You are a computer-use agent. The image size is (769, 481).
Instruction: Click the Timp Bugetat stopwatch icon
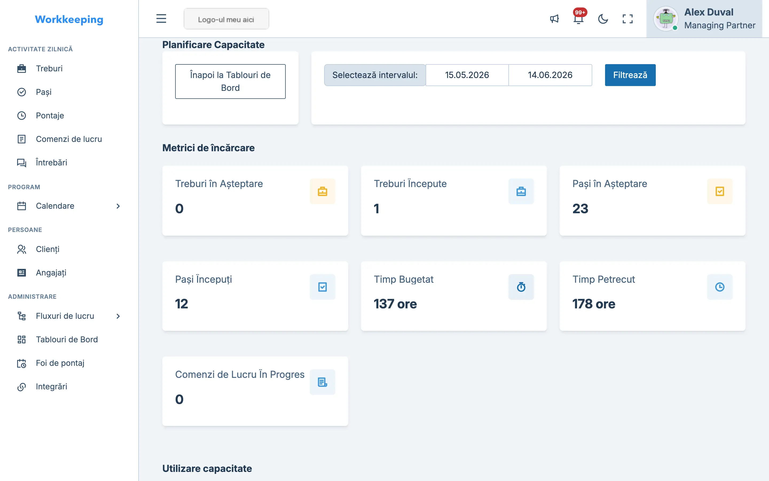[x=521, y=287]
